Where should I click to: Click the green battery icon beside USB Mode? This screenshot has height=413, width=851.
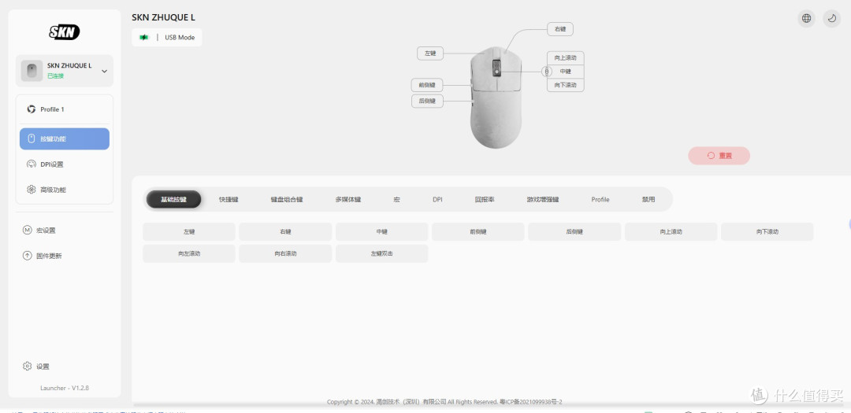[144, 38]
